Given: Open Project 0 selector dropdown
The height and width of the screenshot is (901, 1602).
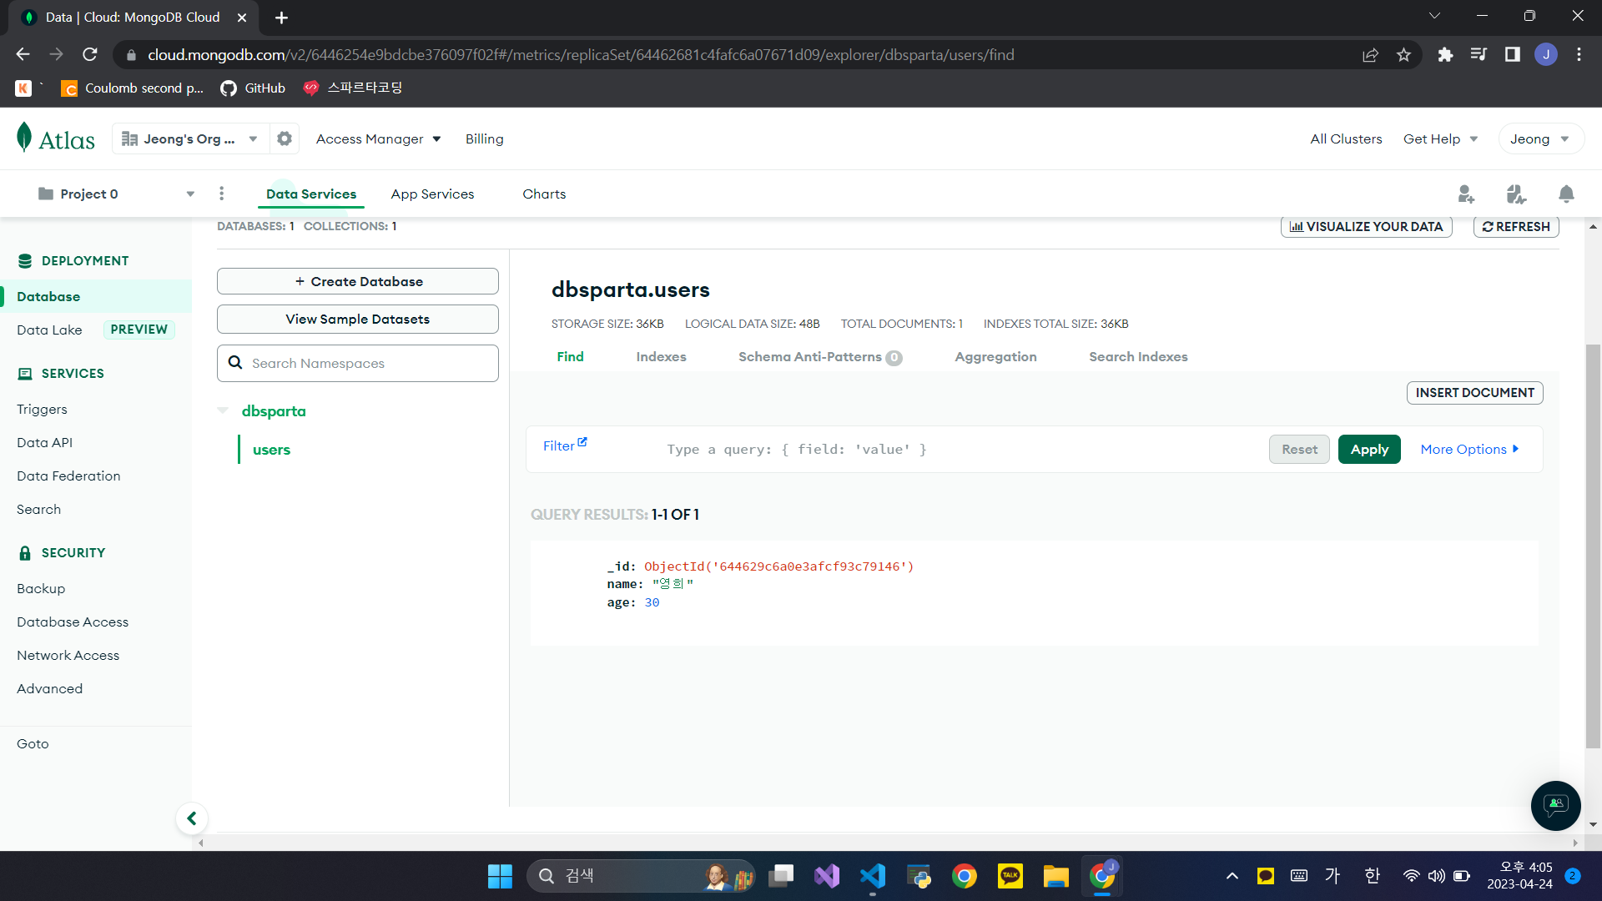Looking at the screenshot, I should (x=117, y=194).
